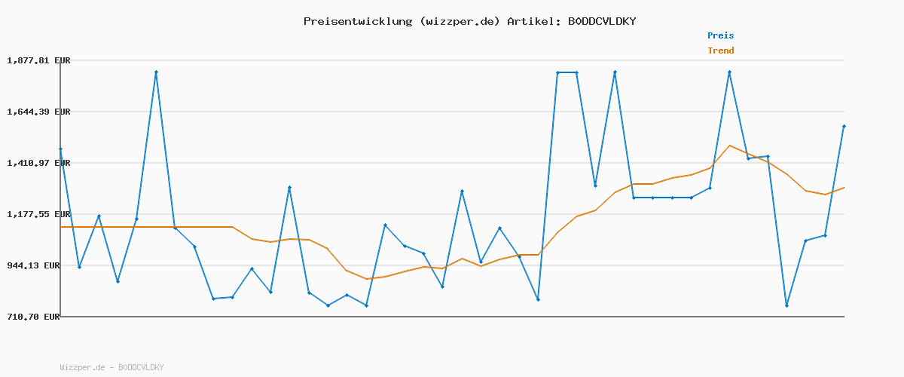Click the Wizzper.de footer watermark text

(111, 367)
